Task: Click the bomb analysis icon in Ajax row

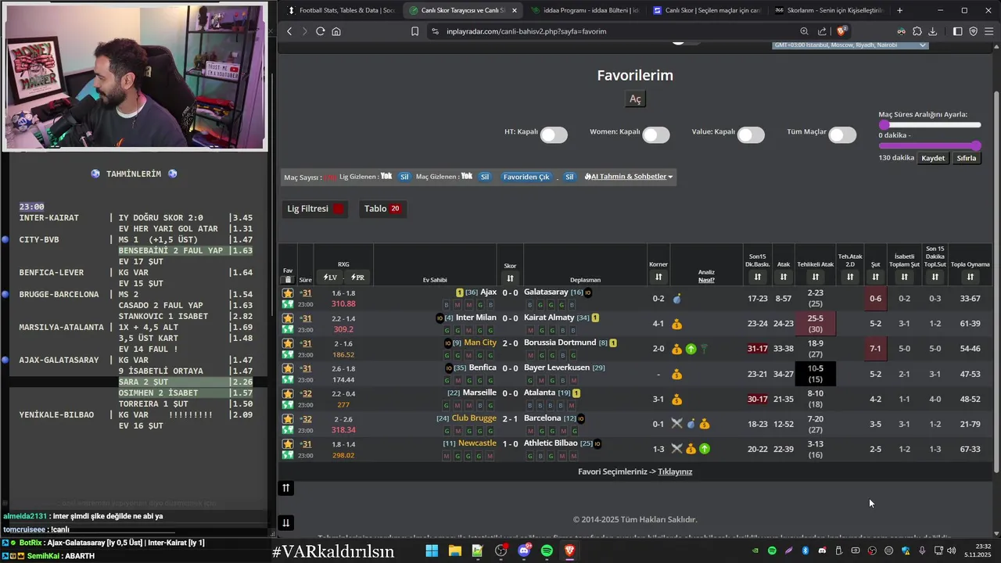Action: click(x=677, y=299)
